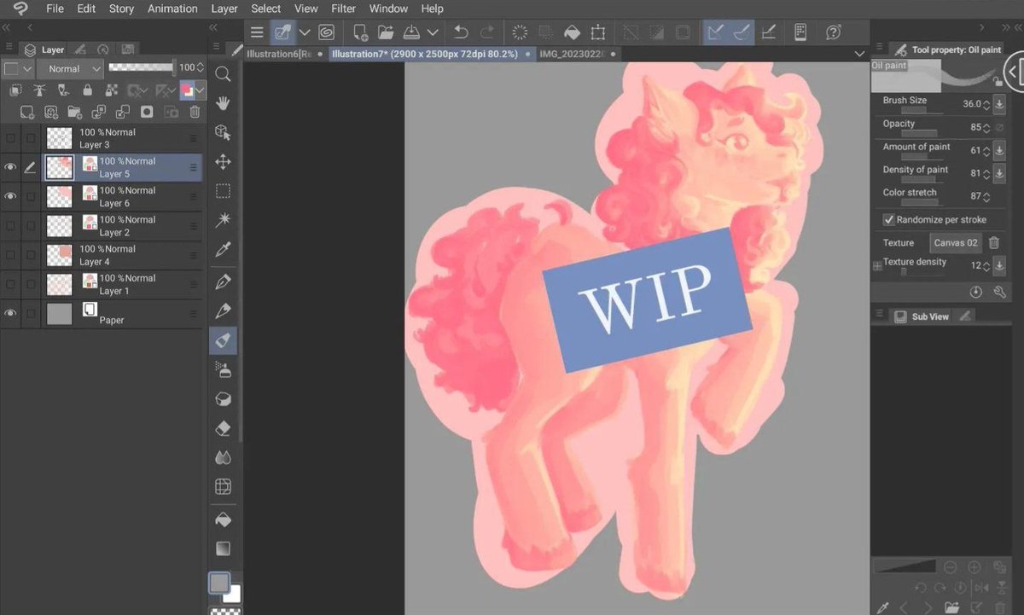Click the smartphone connection icon

[800, 32]
